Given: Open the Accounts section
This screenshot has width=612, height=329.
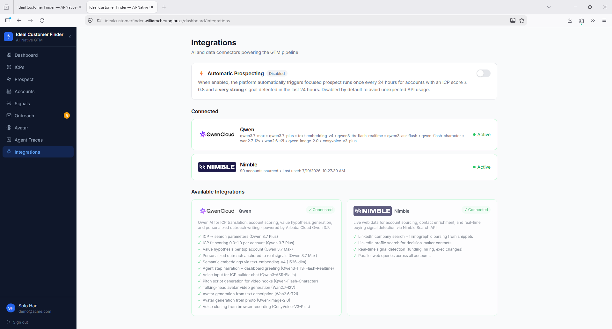Looking at the screenshot, I should [x=38, y=91].
